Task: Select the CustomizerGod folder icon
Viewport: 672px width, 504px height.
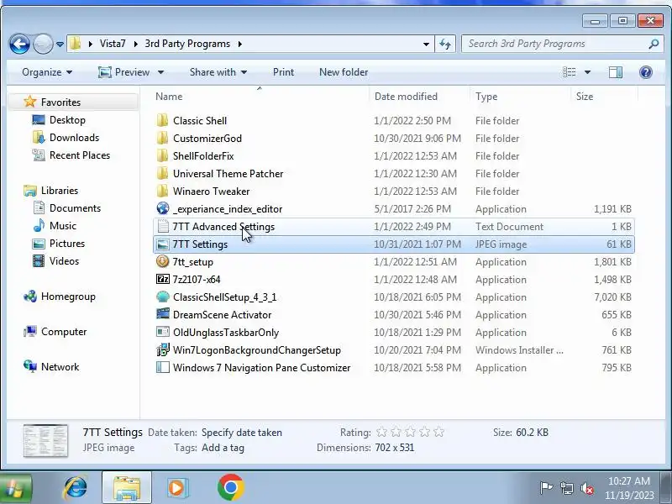Action: (x=162, y=138)
